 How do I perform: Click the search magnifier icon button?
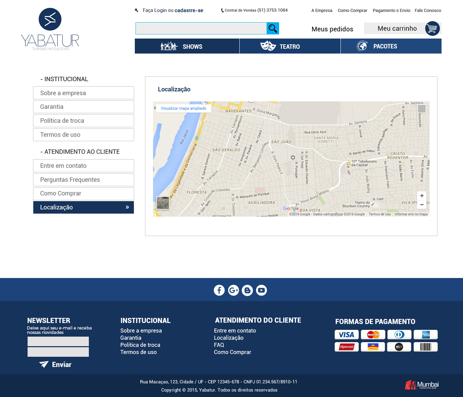(x=273, y=28)
